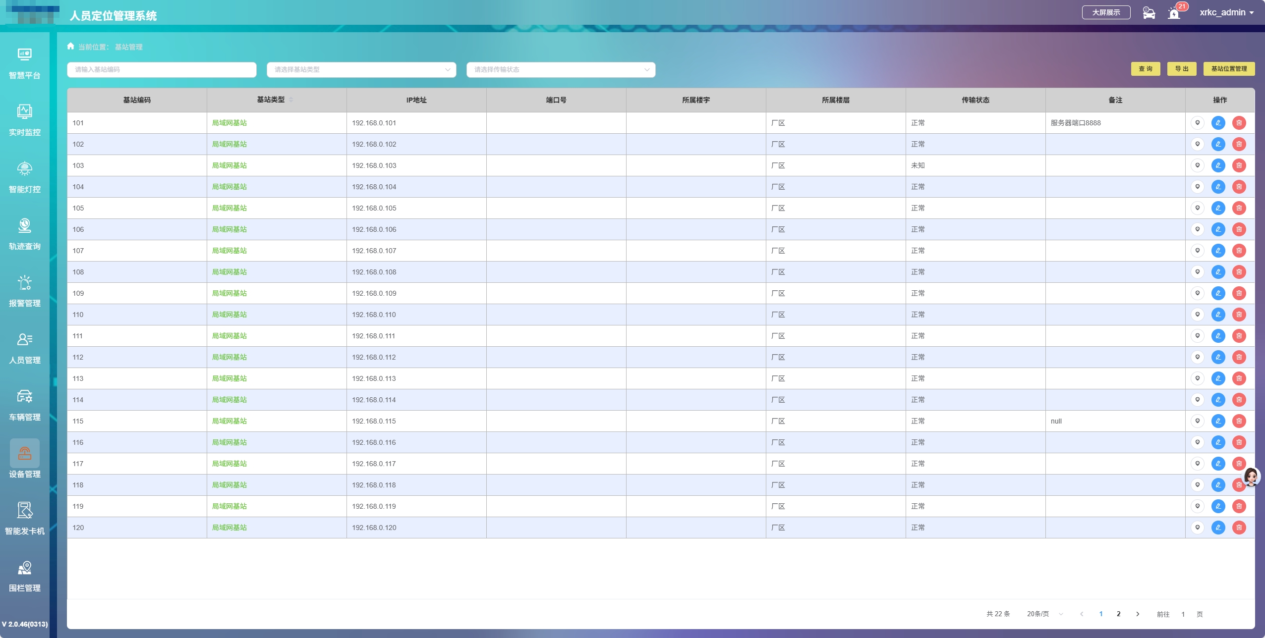Click the 查询 search button
Screen dimensions: 1265x638
pyautogui.click(x=1145, y=69)
